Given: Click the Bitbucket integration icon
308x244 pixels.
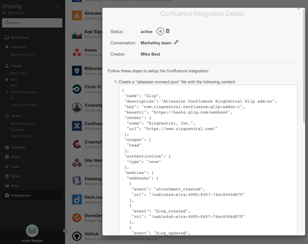Looking at the screenshot, I should click(x=77, y=71).
